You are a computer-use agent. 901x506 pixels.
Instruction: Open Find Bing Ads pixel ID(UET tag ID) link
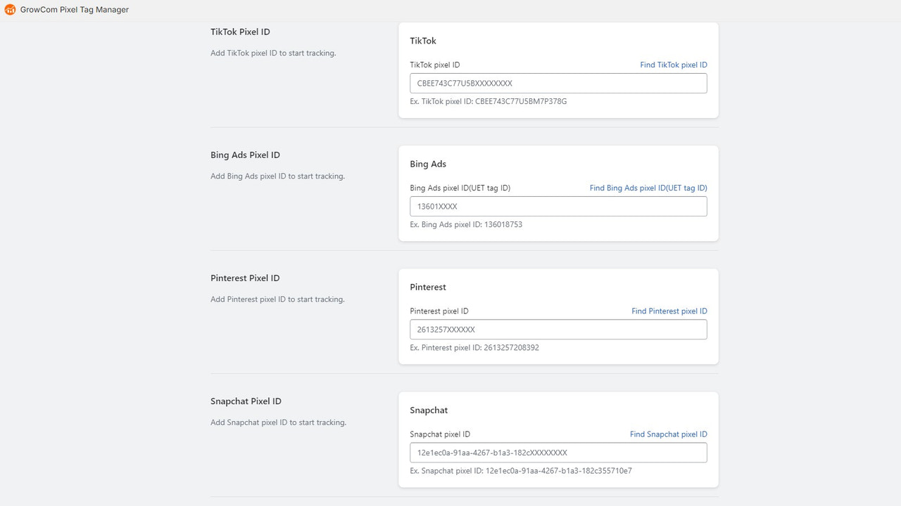(x=648, y=188)
